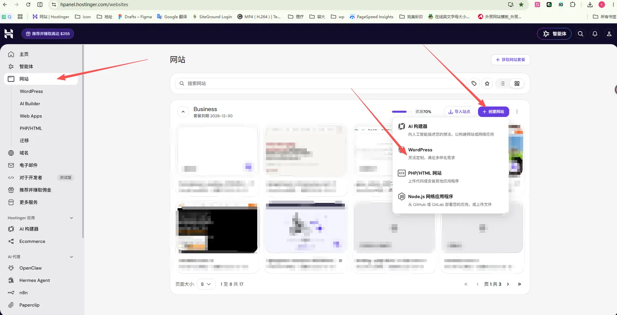Open OpenClaw in the sidebar

(41, 268)
